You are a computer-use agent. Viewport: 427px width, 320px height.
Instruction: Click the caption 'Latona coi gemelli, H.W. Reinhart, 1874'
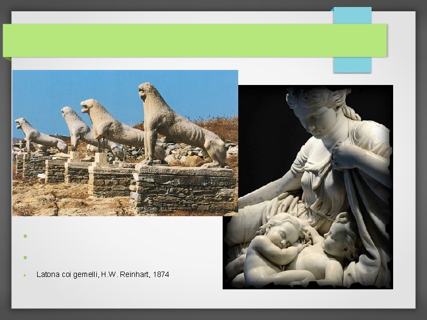pyautogui.click(x=103, y=274)
